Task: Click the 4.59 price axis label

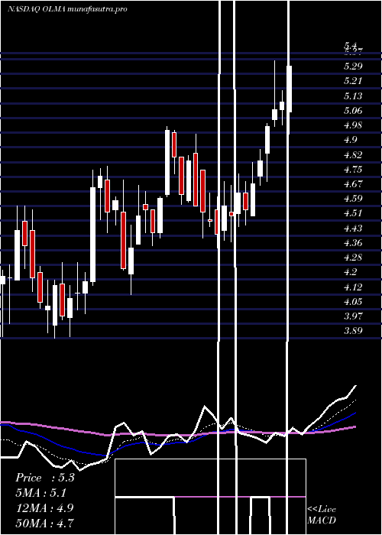Action: 353,199
